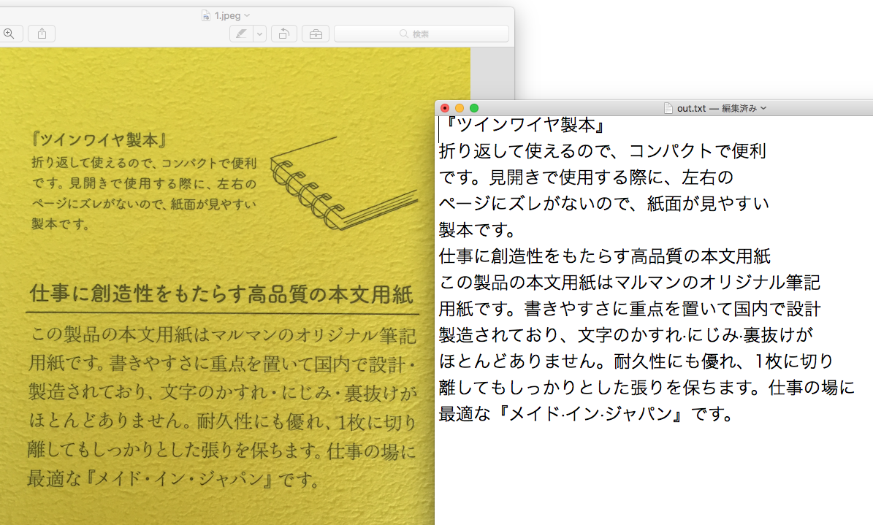
Task: Click the zoom in magnifier in Preview toolbar
Action: coord(10,34)
